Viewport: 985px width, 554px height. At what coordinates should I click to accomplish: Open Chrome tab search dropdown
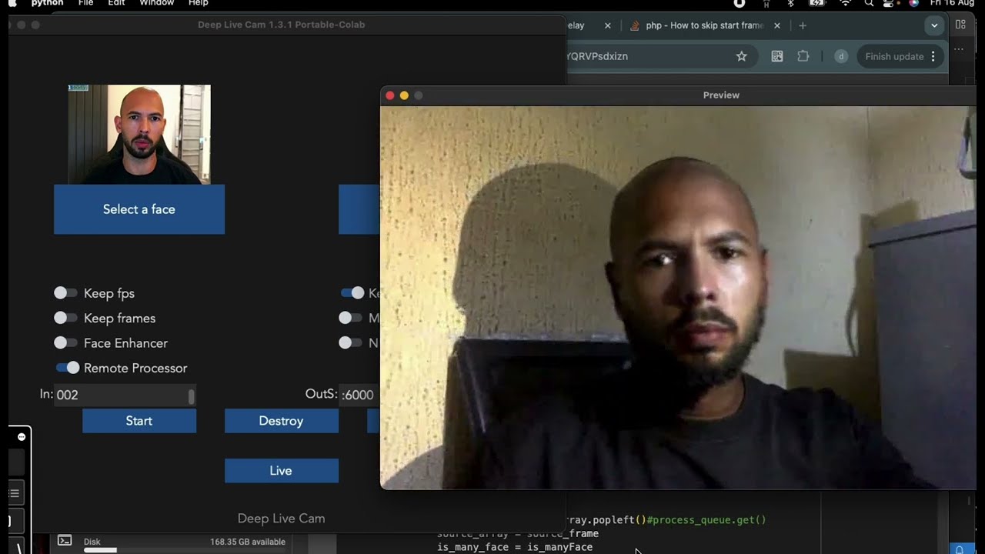coord(934,25)
